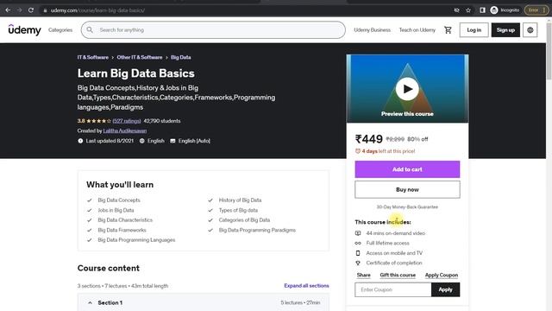Click inside the Search for anything field
Viewport: 552px width, 311px height.
tap(213, 30)
